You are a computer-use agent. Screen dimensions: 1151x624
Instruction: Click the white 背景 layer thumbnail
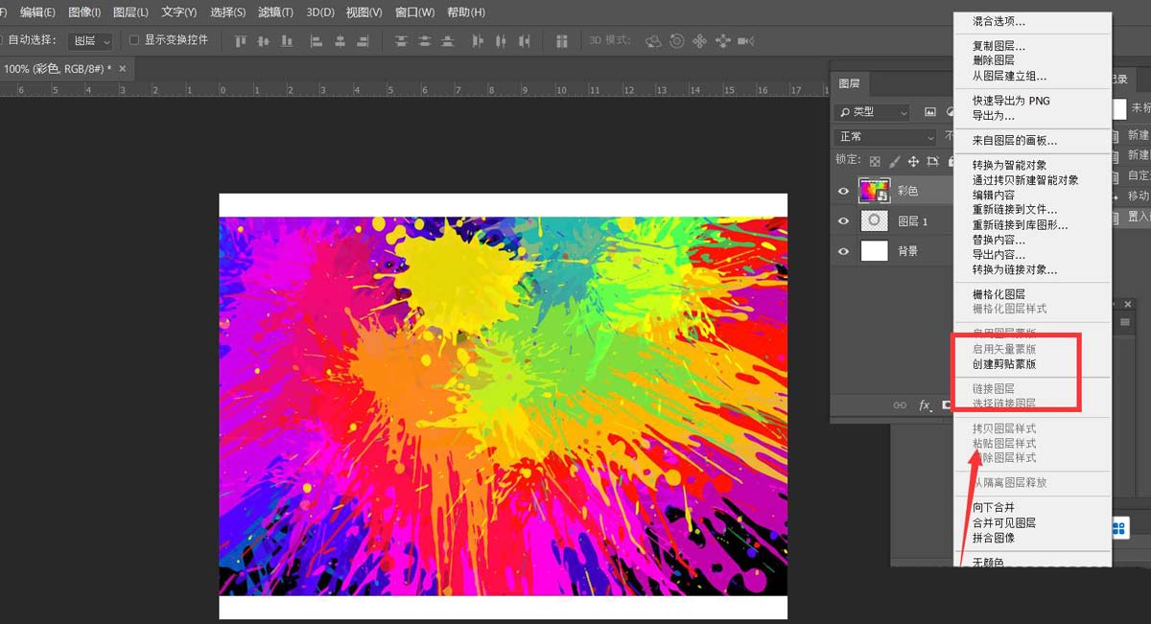[874, 251]
